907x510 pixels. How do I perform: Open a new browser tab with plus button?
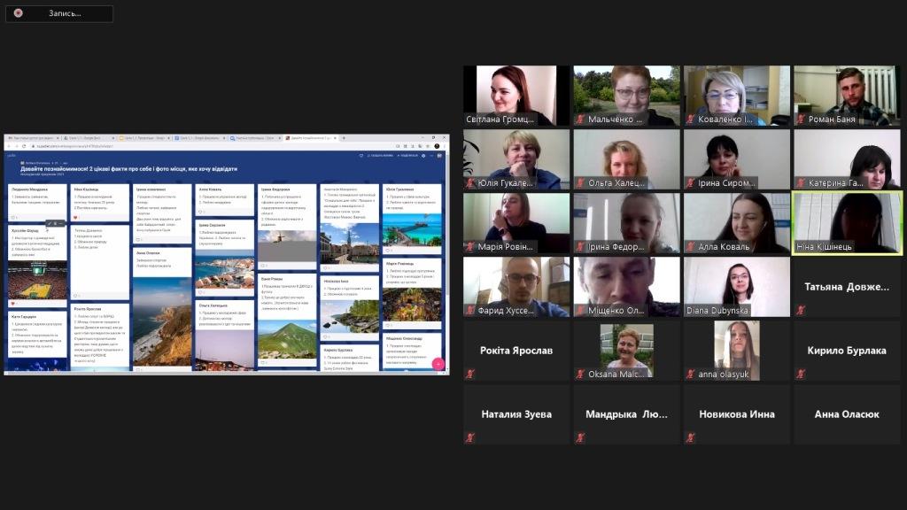tap(344, 138)
